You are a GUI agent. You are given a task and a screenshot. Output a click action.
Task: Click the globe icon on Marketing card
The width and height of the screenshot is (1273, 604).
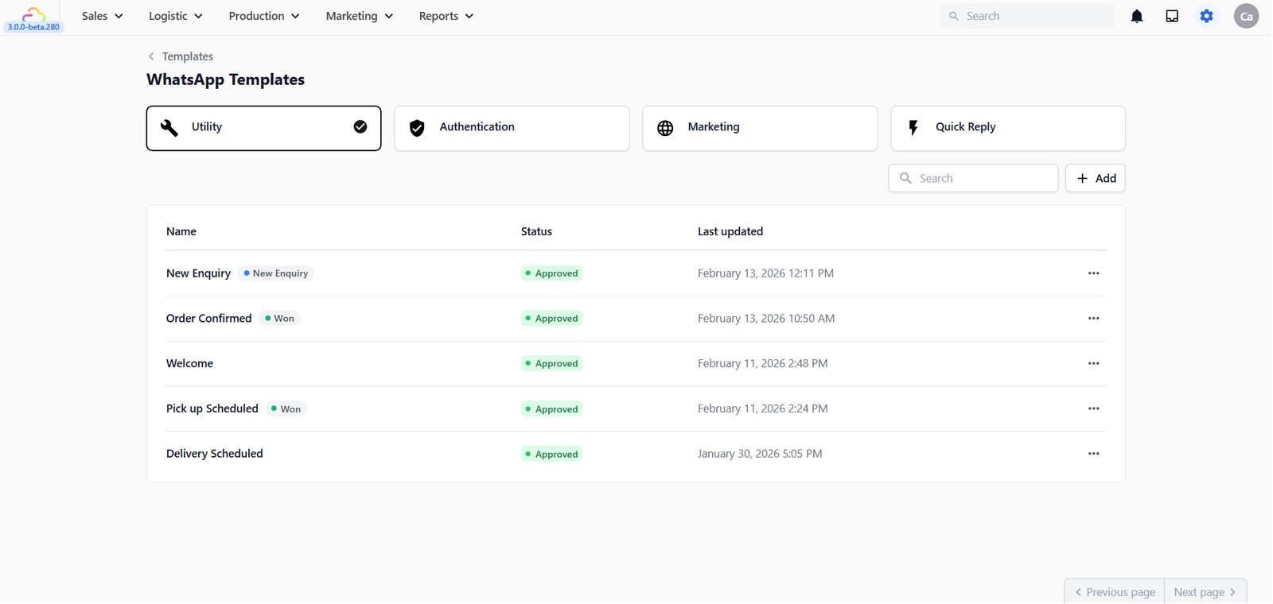coord(665,128)
